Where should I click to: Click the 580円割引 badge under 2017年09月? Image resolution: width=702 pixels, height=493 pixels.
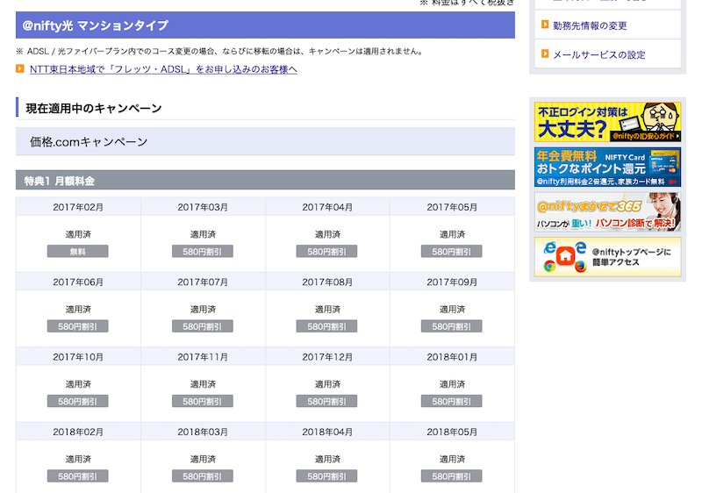pos(451,326)
